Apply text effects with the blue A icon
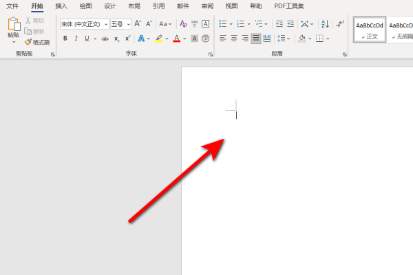The height and width of the screenshot is (275, 413). (x=141, y=38)
